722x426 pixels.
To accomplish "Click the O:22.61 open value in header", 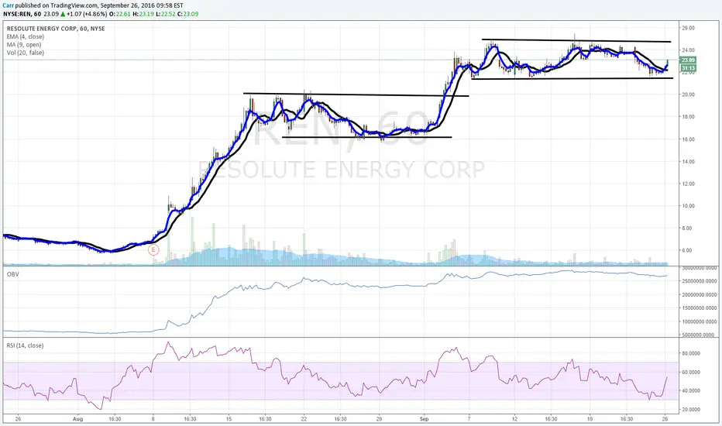I will tap(120, 14).
